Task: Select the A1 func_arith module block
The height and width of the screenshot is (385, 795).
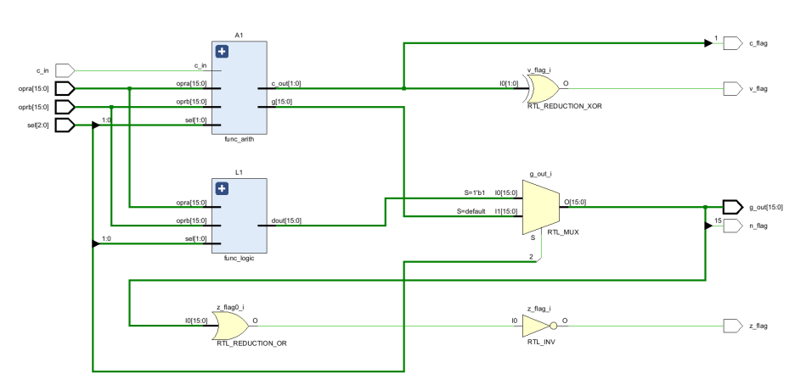Action: [x=240, y=87]
